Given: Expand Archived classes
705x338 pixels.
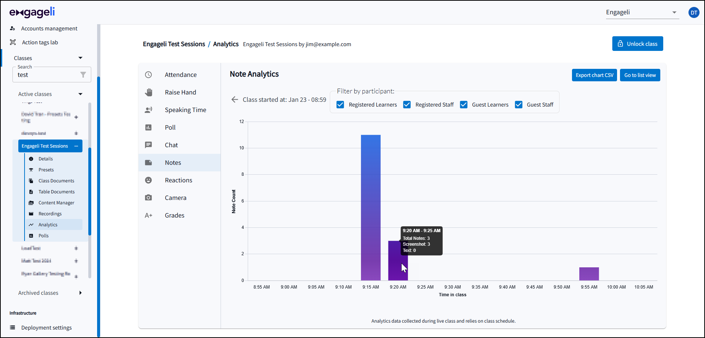Looking at the screenshot, I should [81, 293].
